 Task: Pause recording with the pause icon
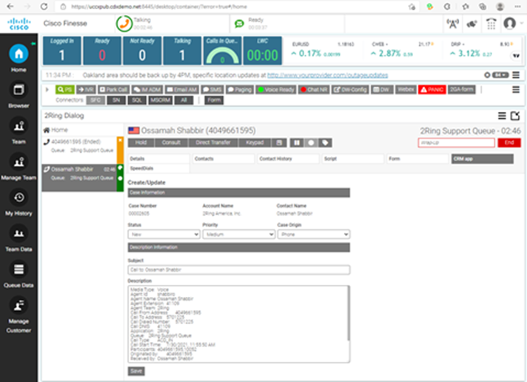297,143
